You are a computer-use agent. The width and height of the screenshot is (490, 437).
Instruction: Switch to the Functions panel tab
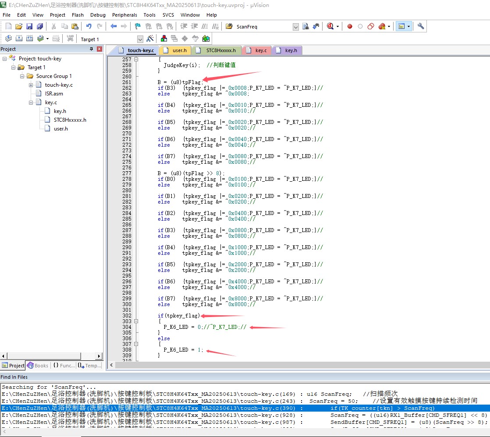[64, 366]
